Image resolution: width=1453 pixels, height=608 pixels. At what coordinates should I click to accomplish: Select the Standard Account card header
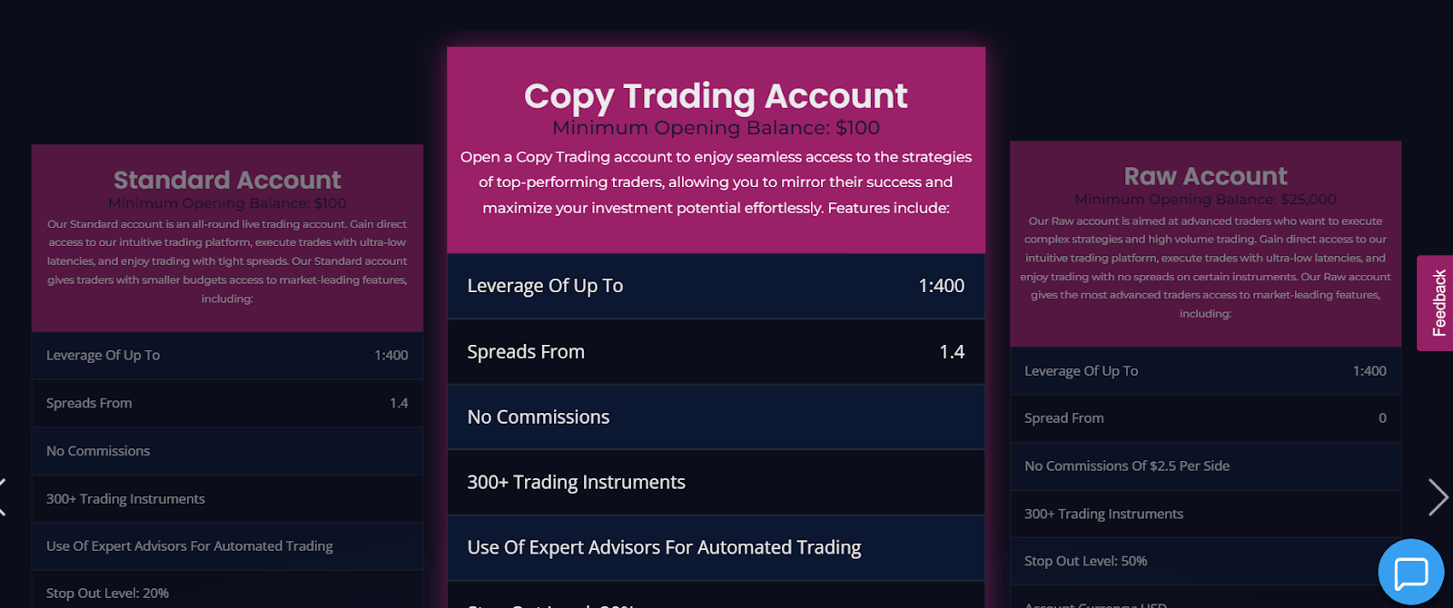[227, 238]
